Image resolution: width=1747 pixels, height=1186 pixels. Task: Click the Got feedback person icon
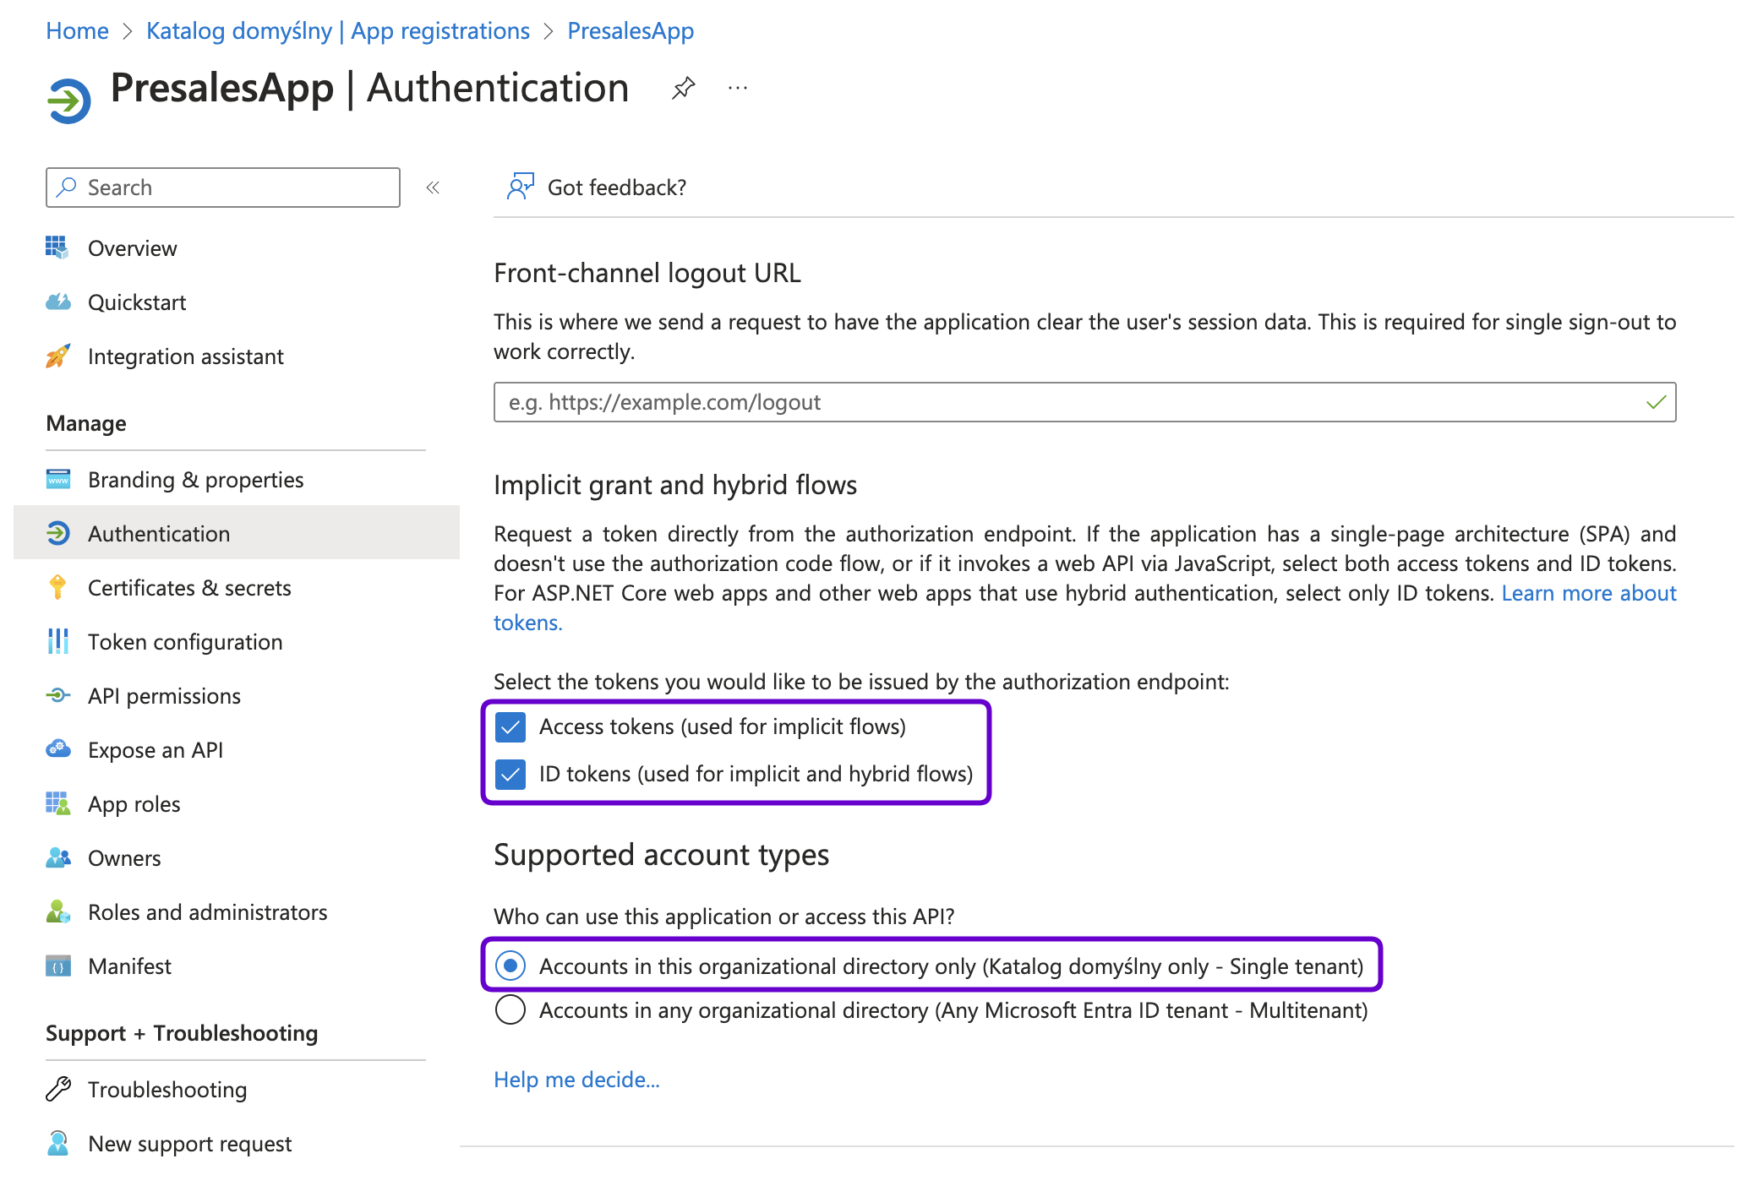point(520,187)
